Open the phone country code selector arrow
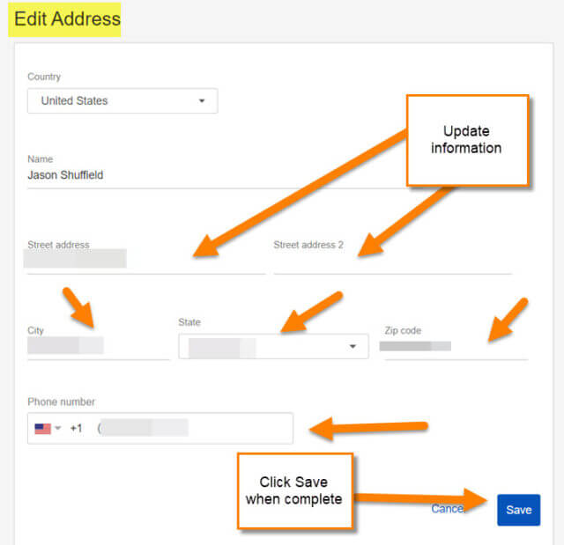Viewport: 564px width, 545px height. click(58, 428)
